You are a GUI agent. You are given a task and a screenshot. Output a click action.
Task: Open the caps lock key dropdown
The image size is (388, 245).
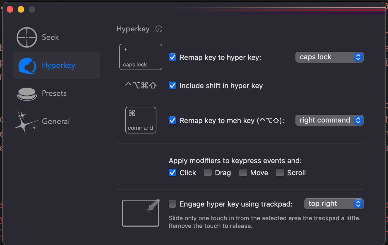pos(329,57)
